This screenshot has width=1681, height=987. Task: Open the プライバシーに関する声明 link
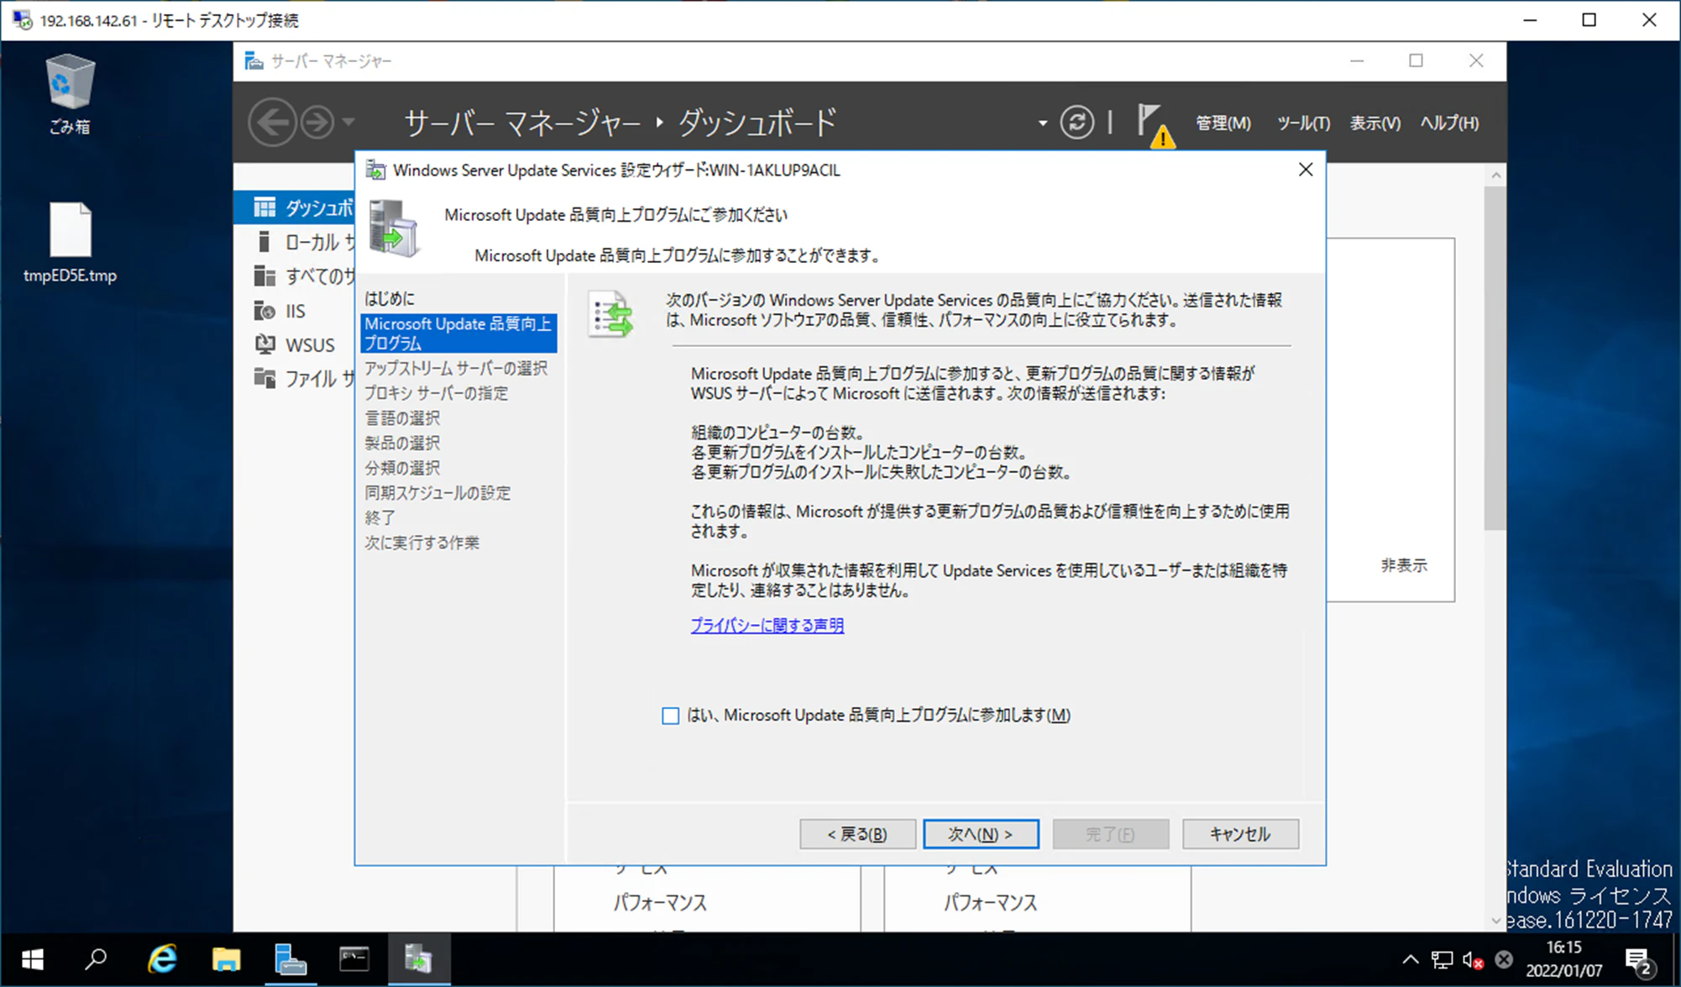pyautogui.click(x=767, y=625)
